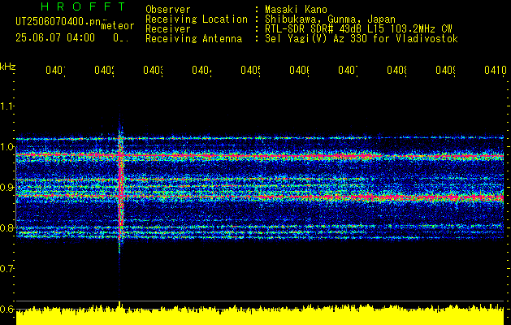Click the 'Receiving Location' label

(x=197, y=19)
